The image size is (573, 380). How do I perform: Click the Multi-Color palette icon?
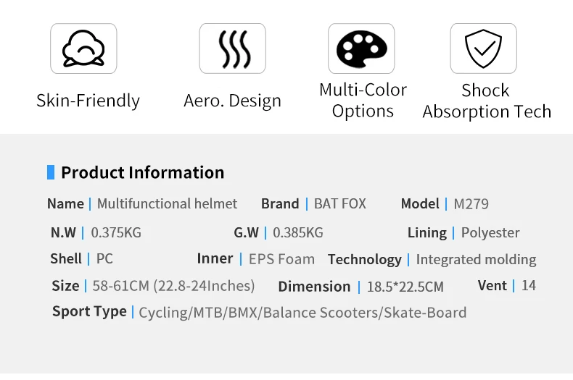click(x=361, y=48)
